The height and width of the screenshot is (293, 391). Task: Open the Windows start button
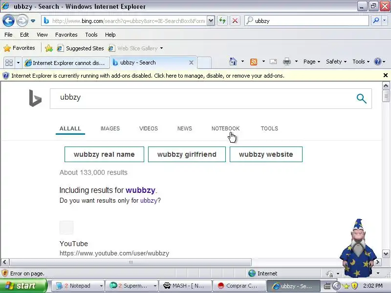tap(23, 286)
